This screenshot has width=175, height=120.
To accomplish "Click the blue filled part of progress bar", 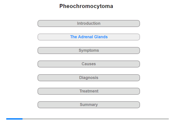I will 14,119.
